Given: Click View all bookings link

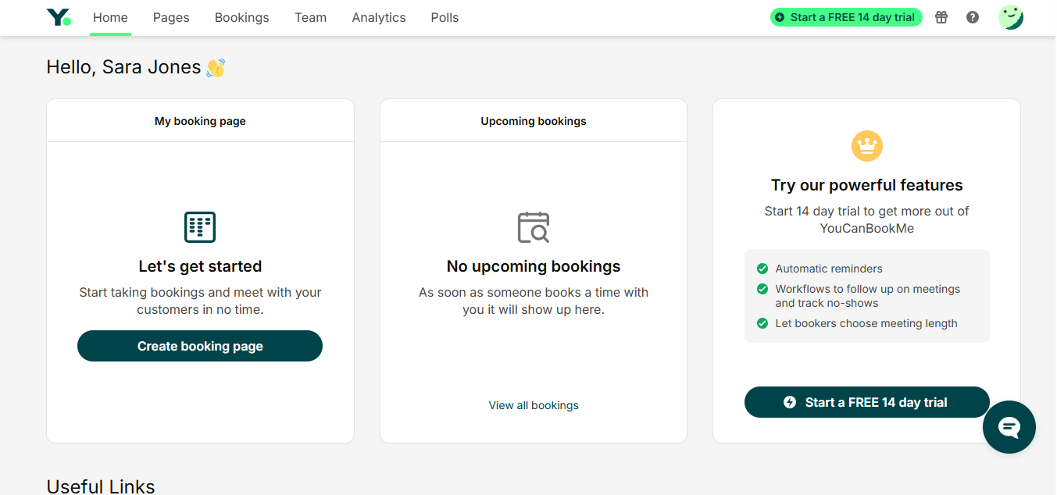Looking at the screenshot, I should pos(534,405).
